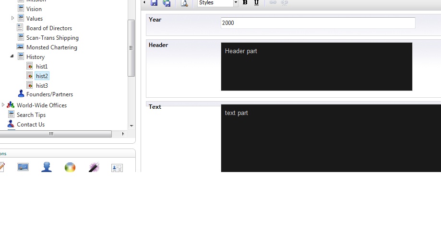Open Board of Directors page

pos(49,28)
